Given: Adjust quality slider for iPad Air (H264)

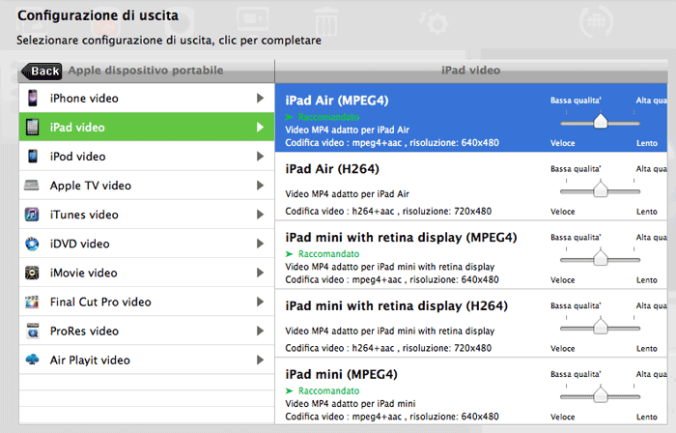Looking at the screenshot, I should tap(601, 189).
